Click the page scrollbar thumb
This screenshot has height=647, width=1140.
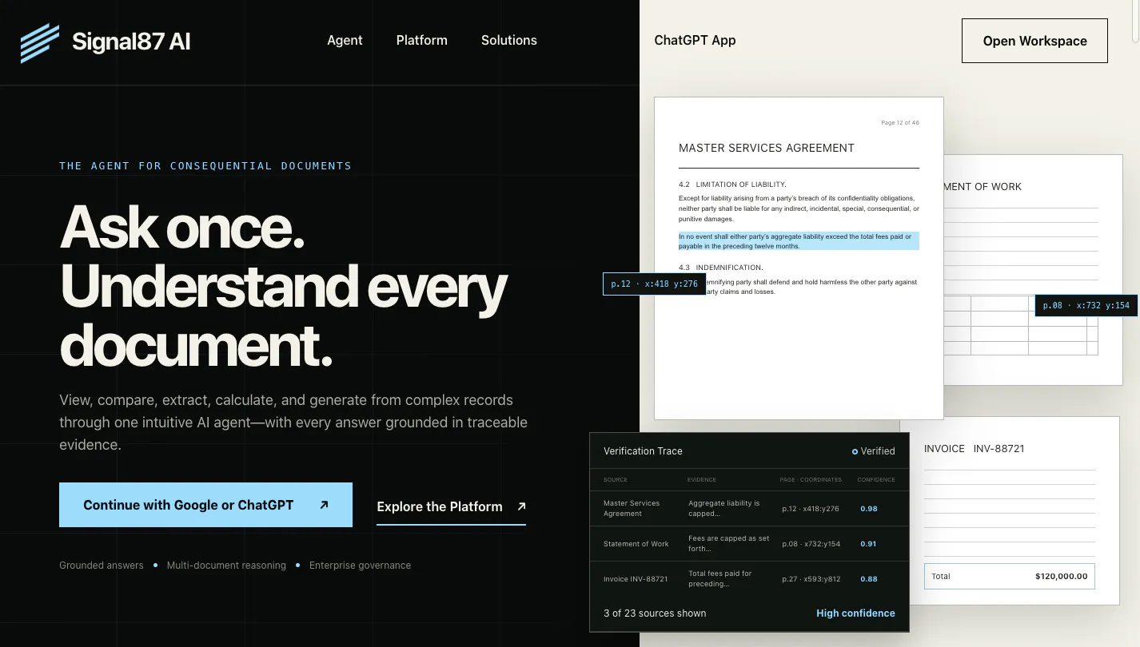pyautogui.click(x=1136, y=22)
